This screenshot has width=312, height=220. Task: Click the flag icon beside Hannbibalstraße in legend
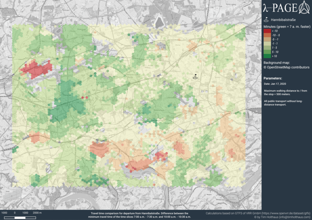pyautogui.click(x=266, y=20)
